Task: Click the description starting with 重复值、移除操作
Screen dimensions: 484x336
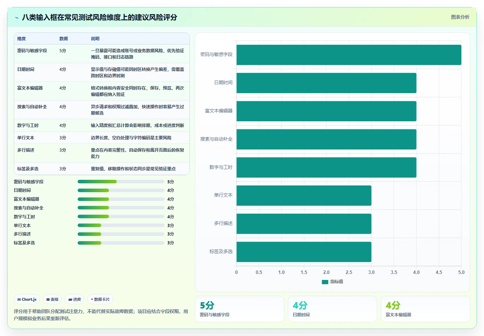Action: [133, 169]
